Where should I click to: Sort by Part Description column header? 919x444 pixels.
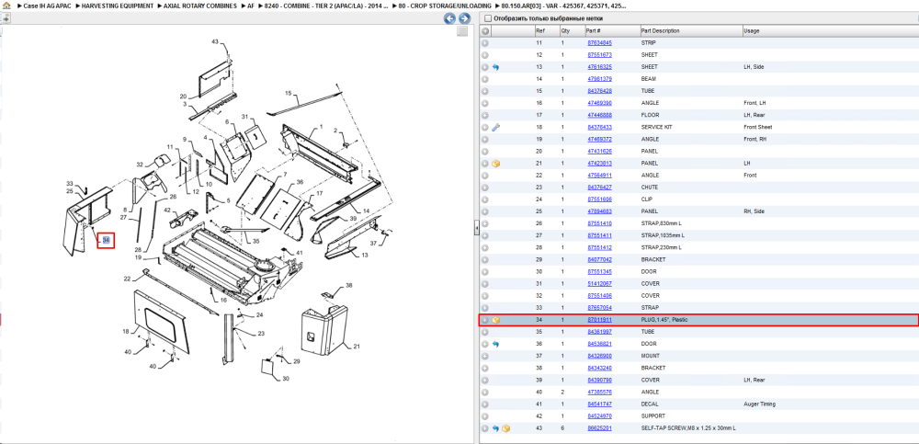click(661, 30)
